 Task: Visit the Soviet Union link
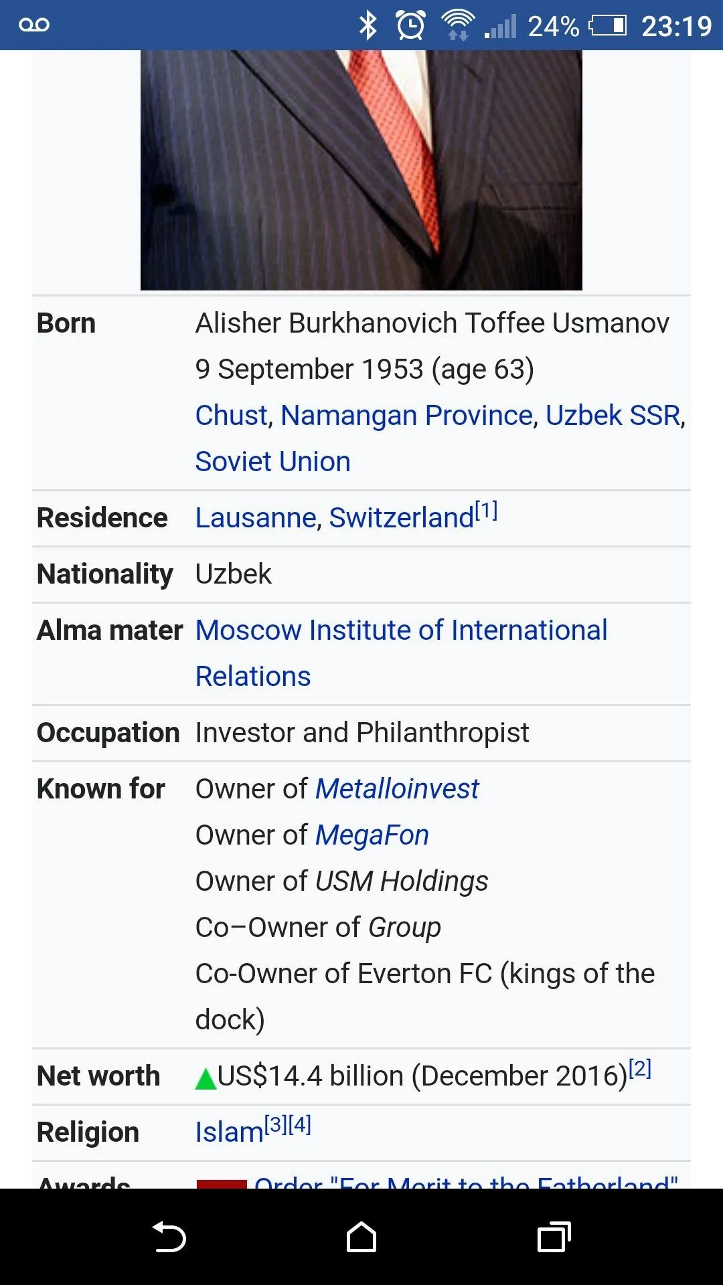pos(272,462)
